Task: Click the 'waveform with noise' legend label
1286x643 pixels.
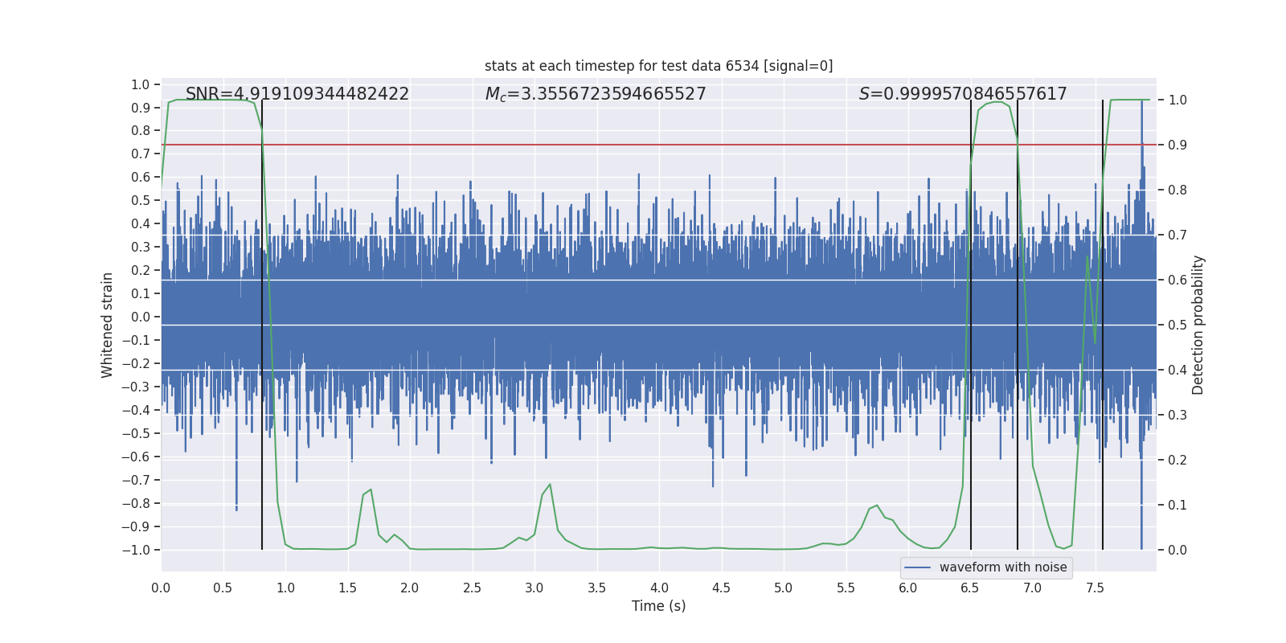Action: 1003,567
